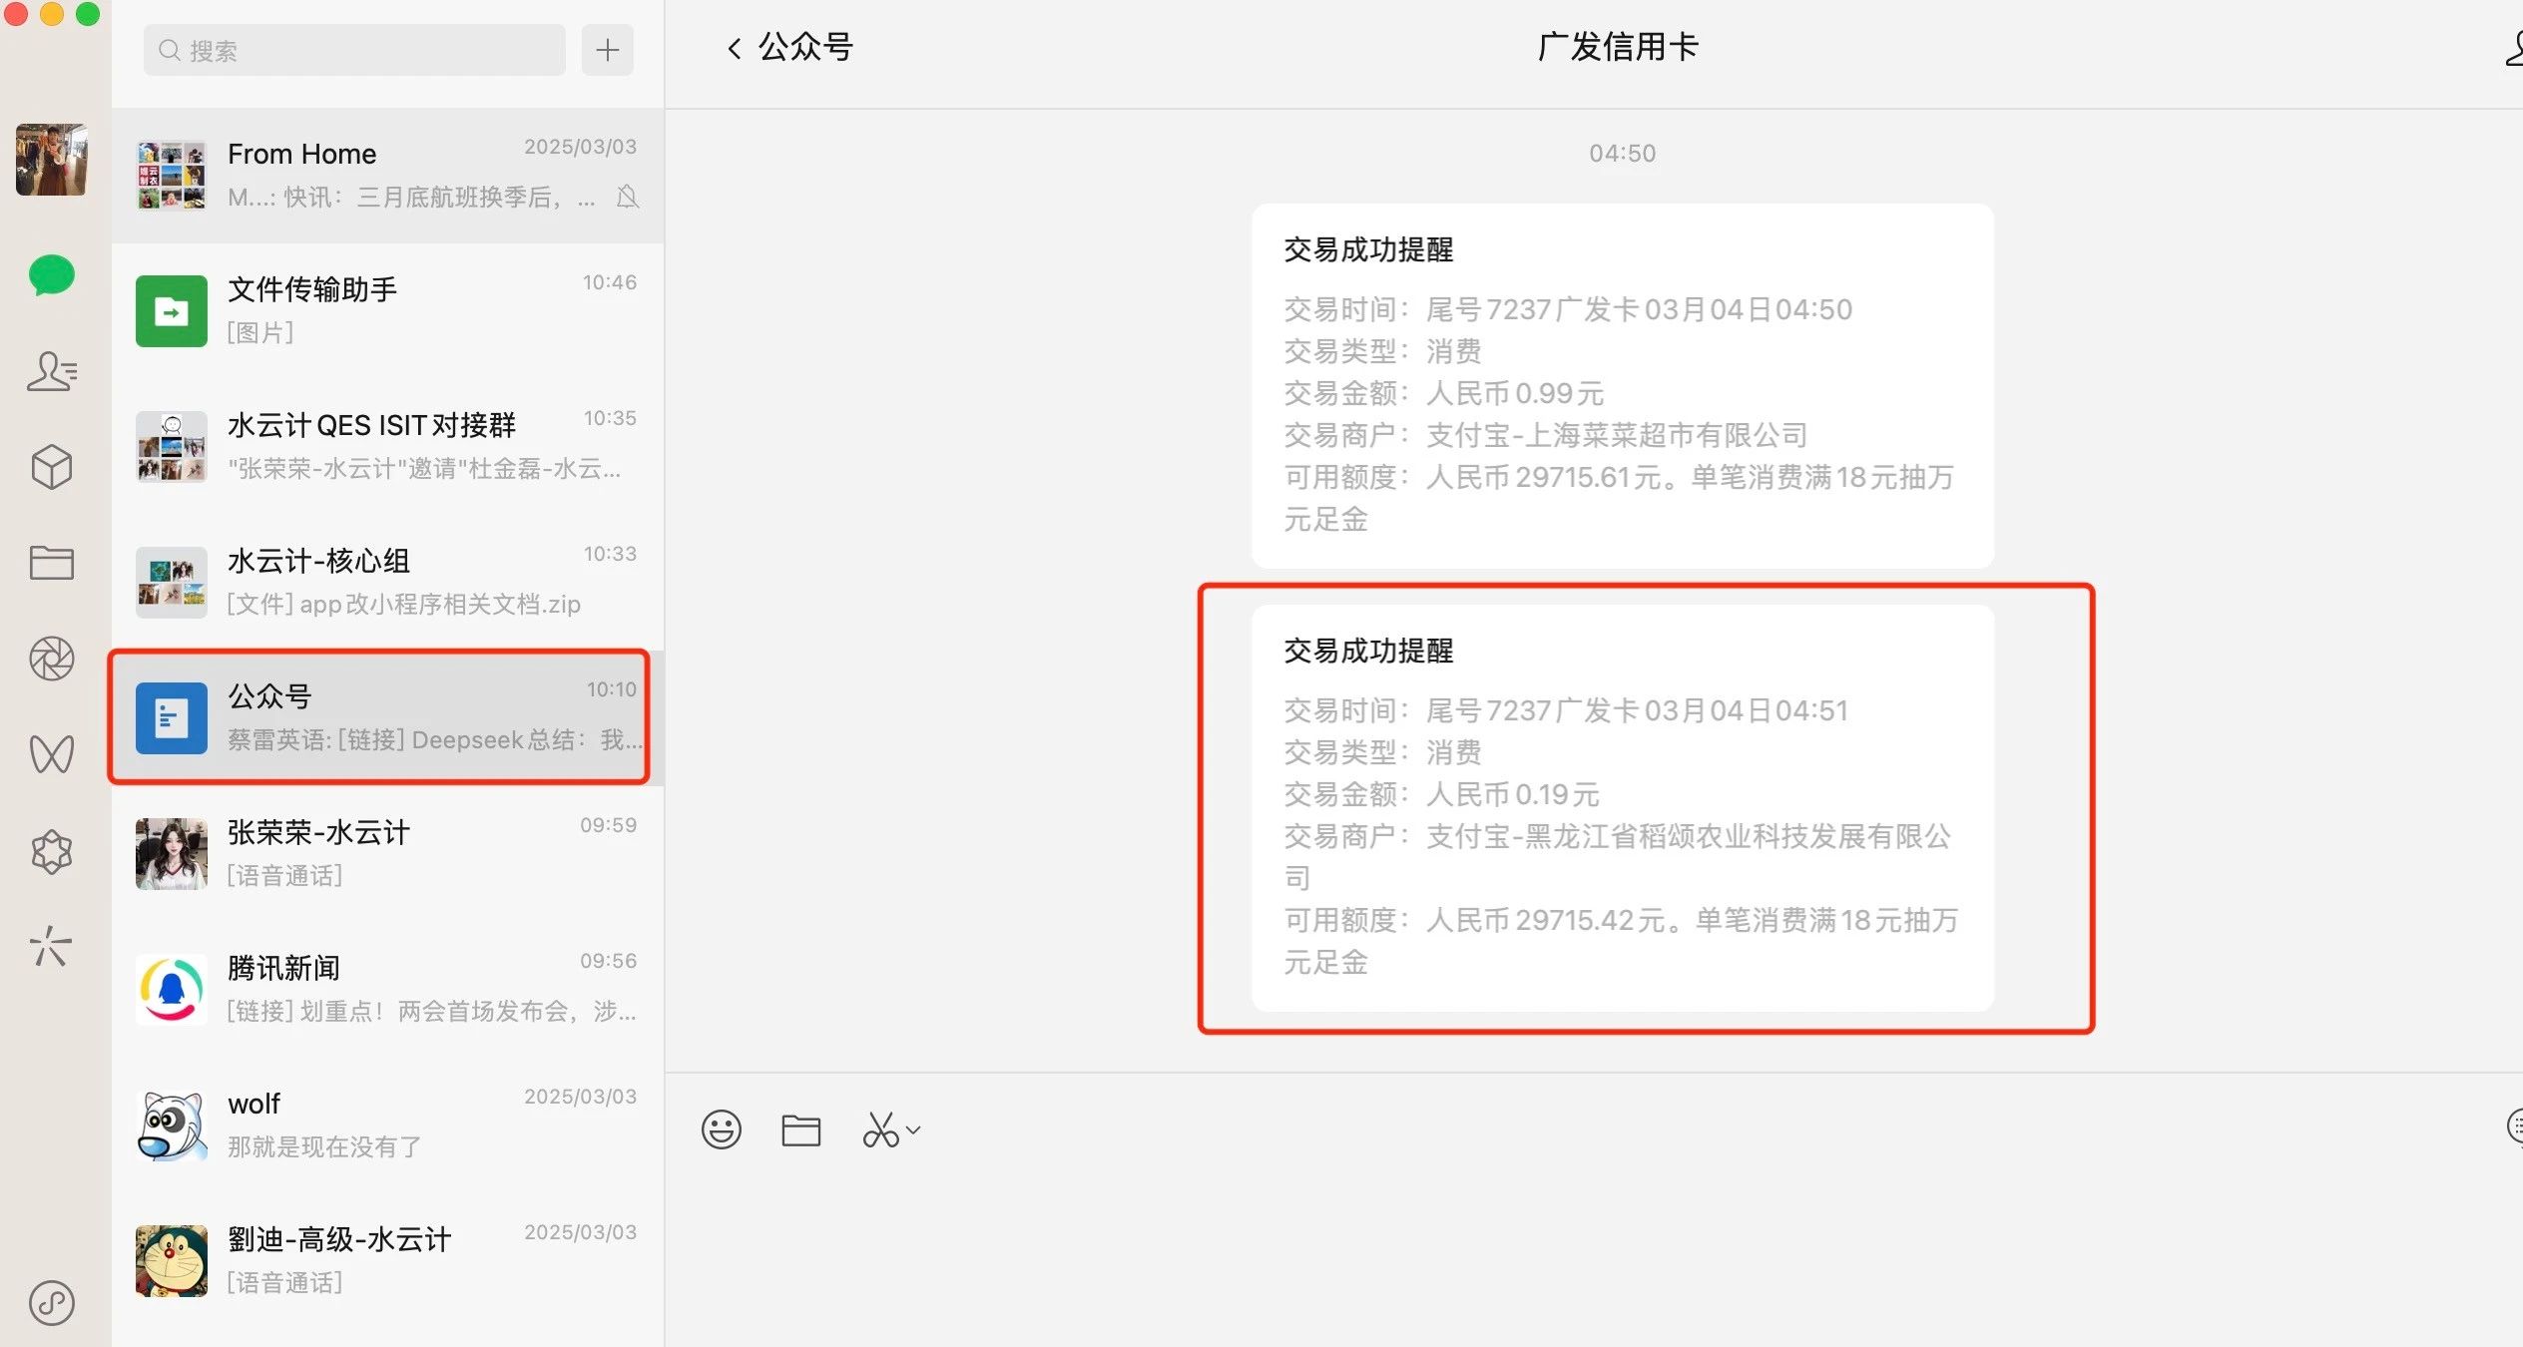2523x1347 pixels.
Task: Click the 广发信用卡 title
Action: pos(1618,47)
